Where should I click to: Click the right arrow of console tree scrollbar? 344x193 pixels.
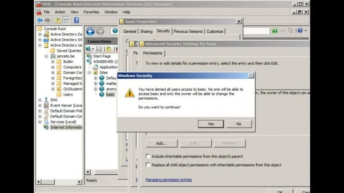coord(80,182)
